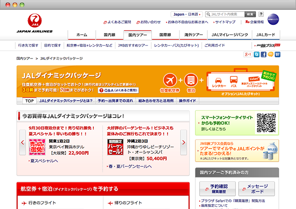
Task: Click the 50,400円 price text
Action: [x=157, y=159]
